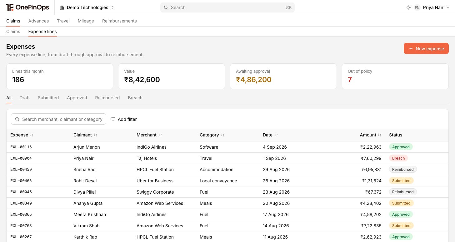Click amount ₹4,28,402

(371, 203)
